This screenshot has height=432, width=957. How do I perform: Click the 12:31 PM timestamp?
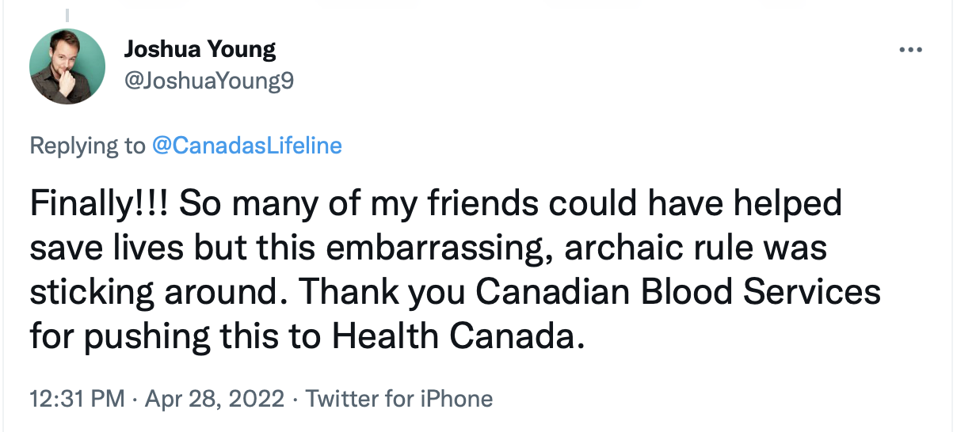tap(77, 398)
